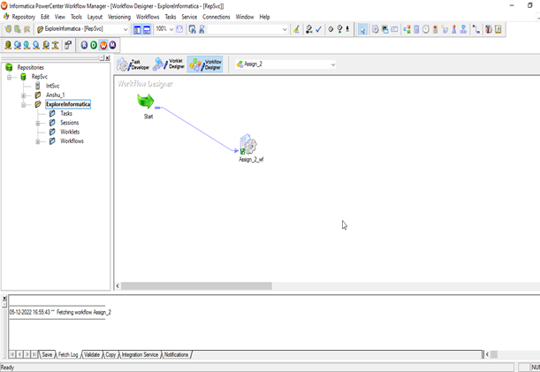Image resolution: width=540 pixels, height=372 pixels.
Task: Launch Repository Manager with the R icon
Action: coord(84,45)
